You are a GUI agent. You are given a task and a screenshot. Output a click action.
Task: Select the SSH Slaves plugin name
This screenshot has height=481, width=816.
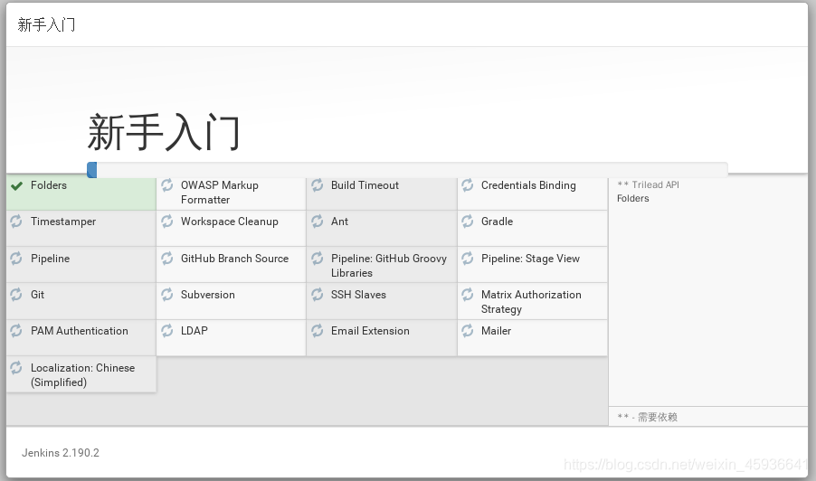[x=358, y=295]
